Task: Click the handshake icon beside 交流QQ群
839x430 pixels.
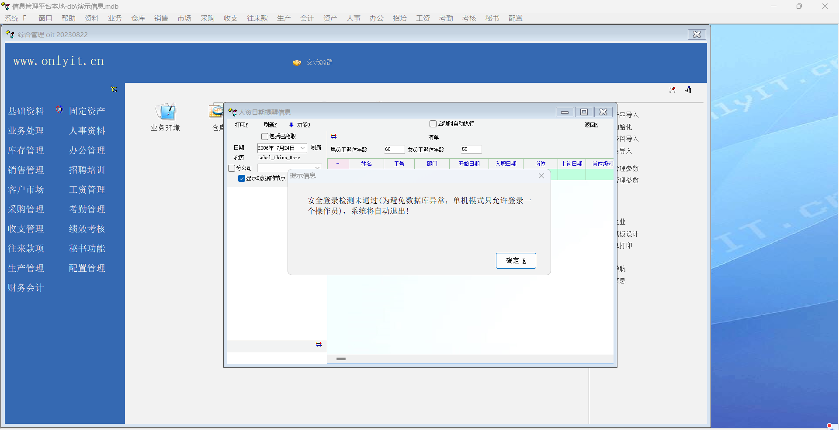Action: (297, 63)
